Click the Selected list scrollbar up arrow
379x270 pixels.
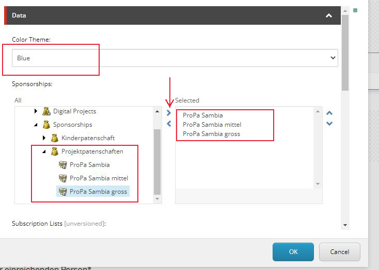pyautogui.click(x=318, y=111)
